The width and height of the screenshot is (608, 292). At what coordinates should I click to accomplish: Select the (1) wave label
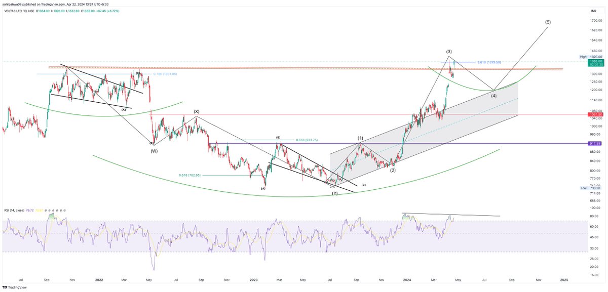tap(360, 138)
